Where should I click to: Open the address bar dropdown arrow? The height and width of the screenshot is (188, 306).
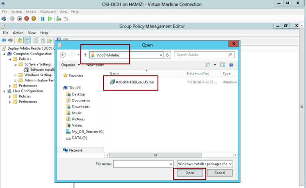click(x=161, y=55)
